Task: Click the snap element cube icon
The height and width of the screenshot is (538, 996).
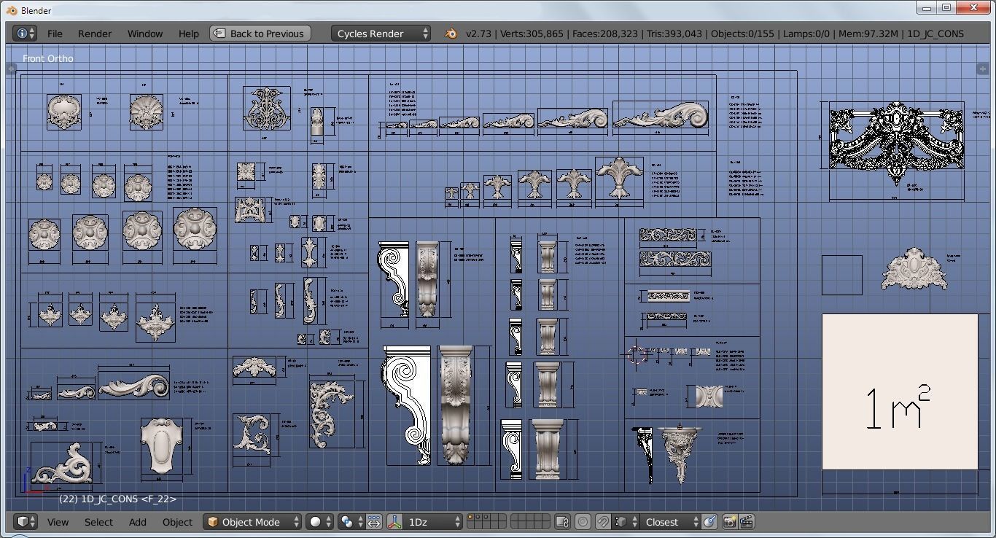Action: pyautogui.click(x=620, y=522)
